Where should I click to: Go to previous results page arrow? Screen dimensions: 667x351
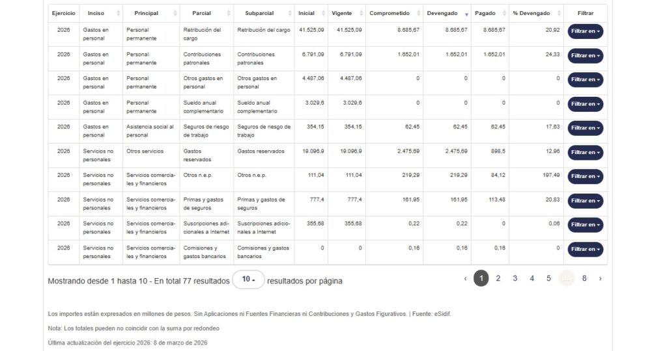pos(465,278)
